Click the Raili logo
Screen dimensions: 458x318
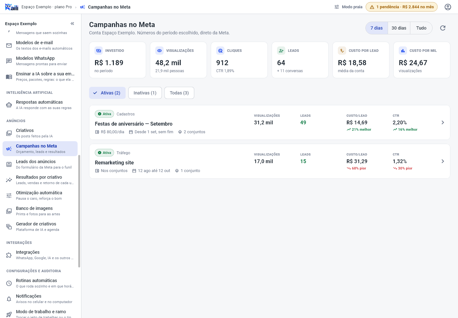pos(12,7)
